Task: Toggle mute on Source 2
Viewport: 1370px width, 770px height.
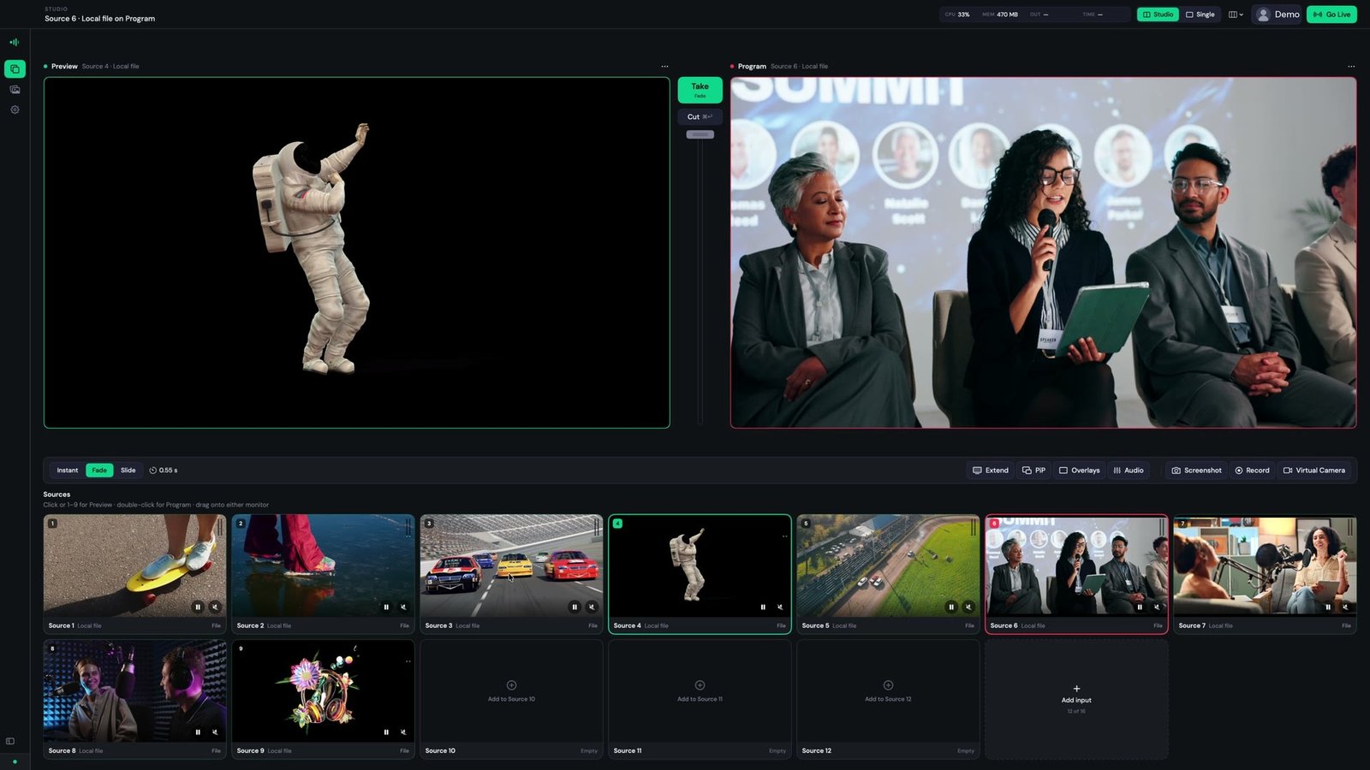Action: (403, 607)
